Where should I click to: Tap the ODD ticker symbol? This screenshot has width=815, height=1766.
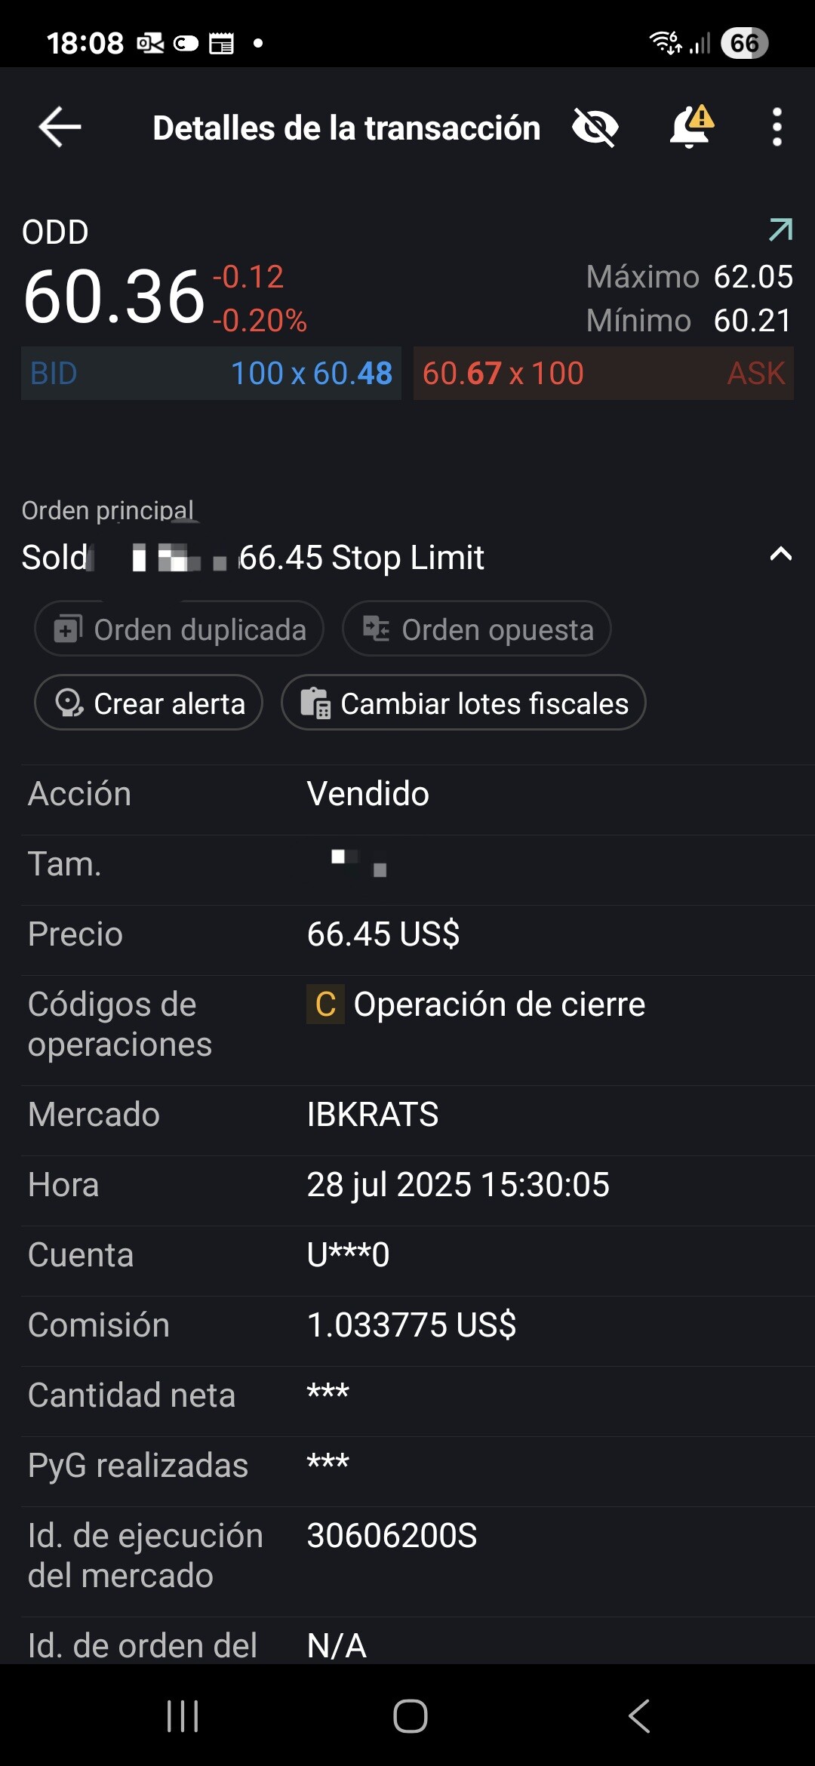[x=56, y=232]
